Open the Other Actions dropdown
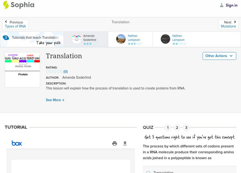The height and width of the screenshot is (173, 241). tap(219, 56)
